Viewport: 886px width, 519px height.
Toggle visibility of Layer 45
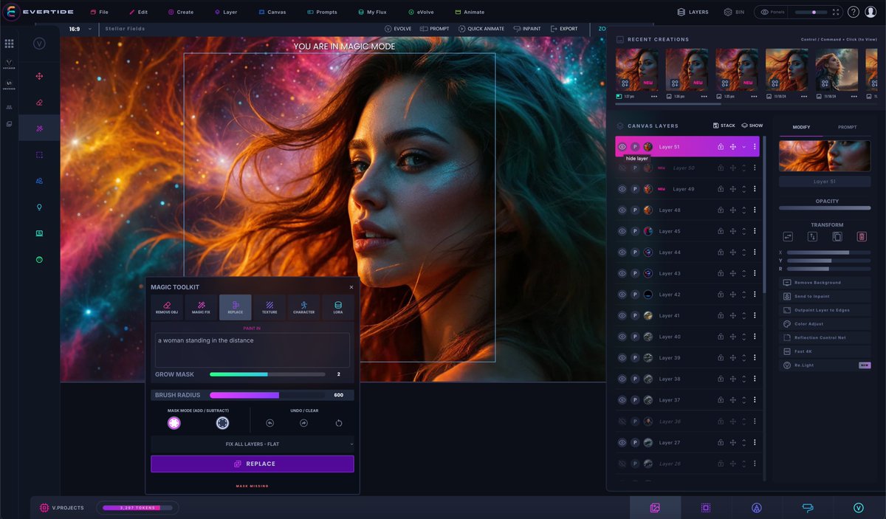point(622,231)
